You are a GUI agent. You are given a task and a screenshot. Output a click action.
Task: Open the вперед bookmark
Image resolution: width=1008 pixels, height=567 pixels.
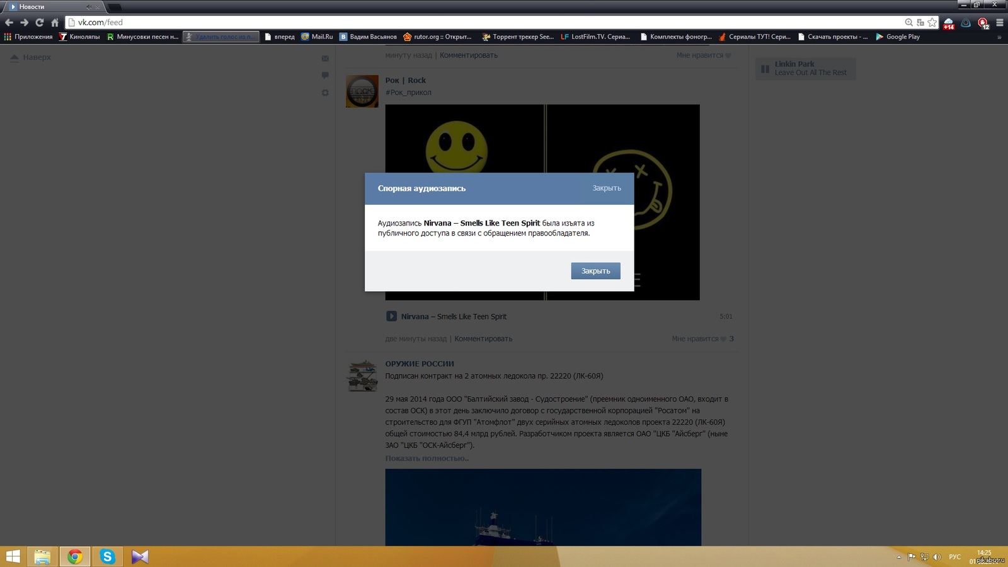[x=280, y=37]
